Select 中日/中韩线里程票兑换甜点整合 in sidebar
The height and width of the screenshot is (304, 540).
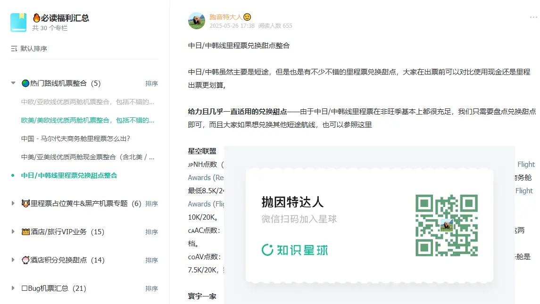69,175
